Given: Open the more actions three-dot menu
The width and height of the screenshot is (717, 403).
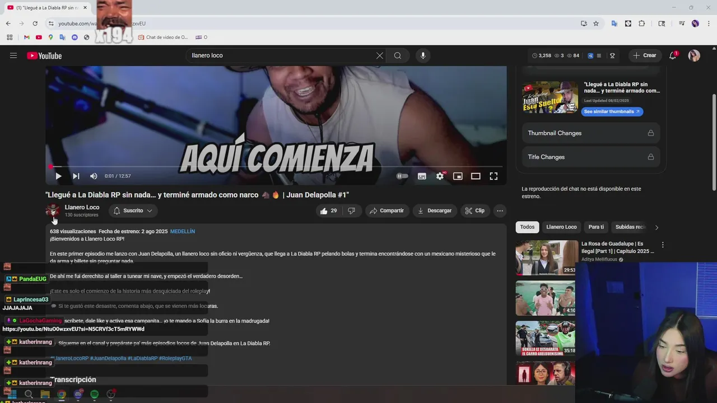Looking at the screenshot, I should (500, 210).
